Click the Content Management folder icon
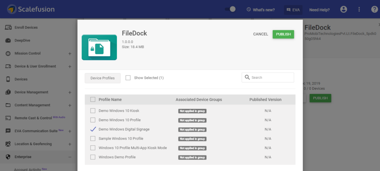Image resolution: width=380 pixels, height=171 pixels. (8, 105)
